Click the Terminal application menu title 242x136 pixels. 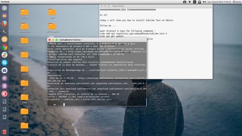click(x=5, y=2)
